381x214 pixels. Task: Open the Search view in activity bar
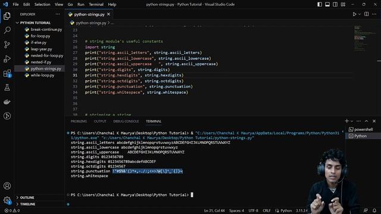[x=7, y=30]
